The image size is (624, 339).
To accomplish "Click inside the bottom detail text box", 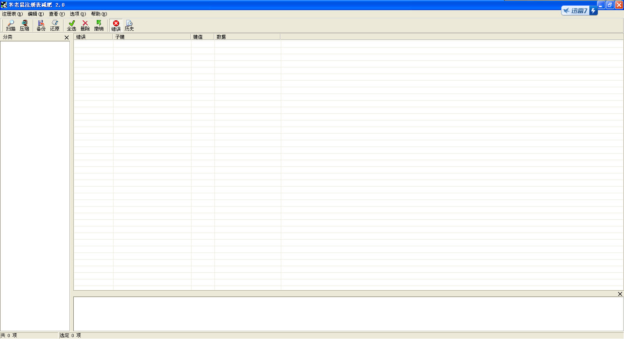I will click(348, 314).
